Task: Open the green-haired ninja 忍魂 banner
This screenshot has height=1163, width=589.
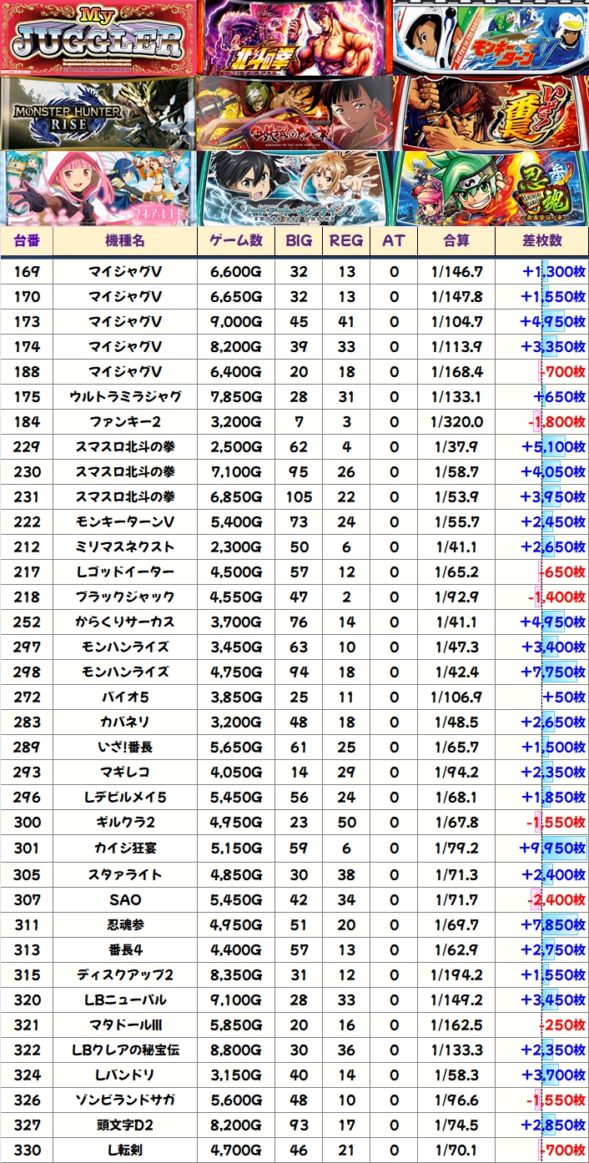Action: click(491, 188)
